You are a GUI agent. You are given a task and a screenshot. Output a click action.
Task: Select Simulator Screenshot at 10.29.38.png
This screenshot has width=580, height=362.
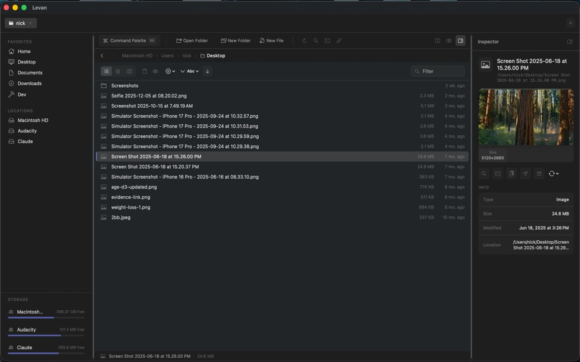point(282,147)
